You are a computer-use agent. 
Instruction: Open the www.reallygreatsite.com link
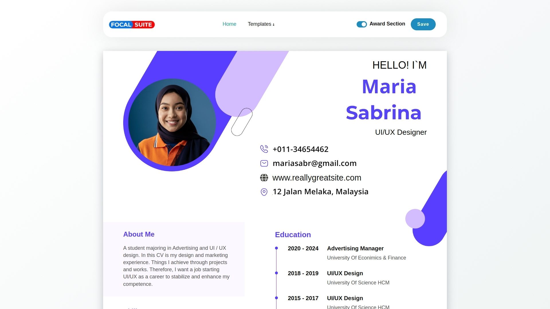317,178
